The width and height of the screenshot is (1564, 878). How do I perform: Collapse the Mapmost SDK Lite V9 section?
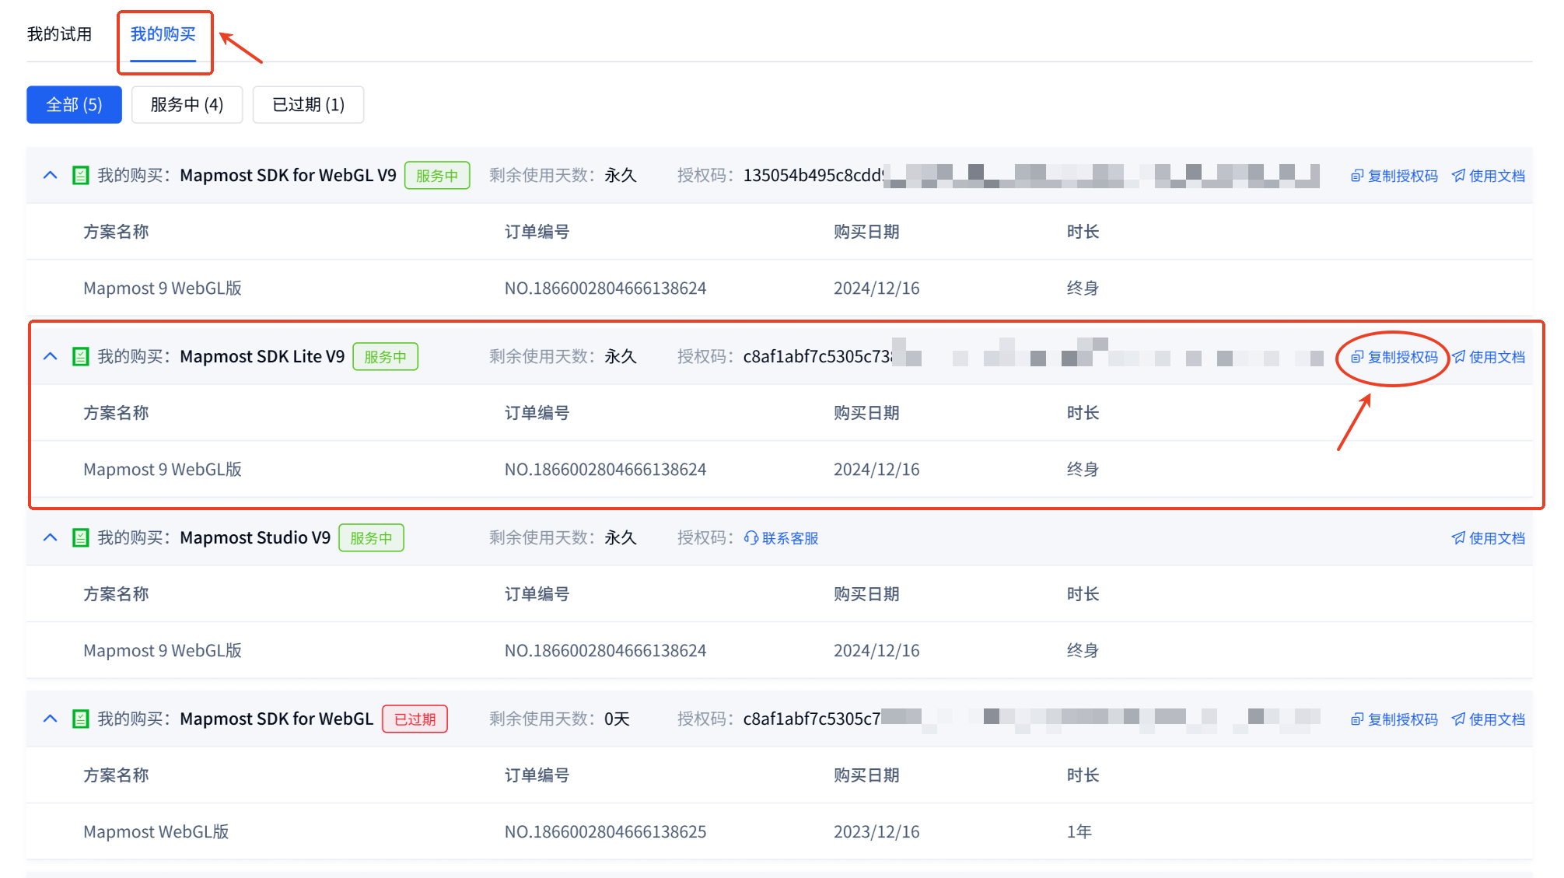click(x=51, y=356)
